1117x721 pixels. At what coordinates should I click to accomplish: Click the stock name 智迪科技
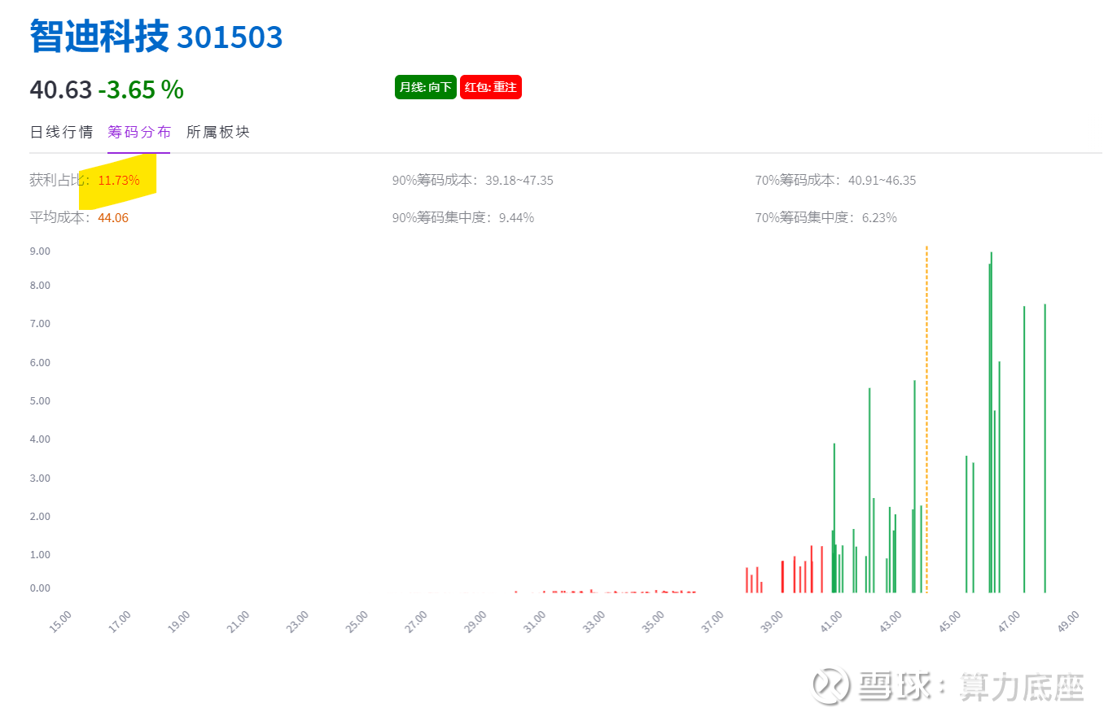click(x=99, y=37)
